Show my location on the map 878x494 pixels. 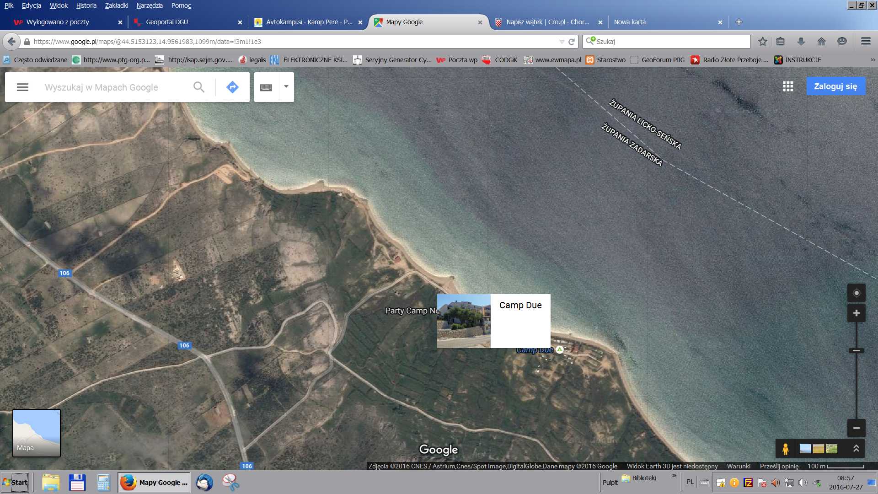pos(856,293)
